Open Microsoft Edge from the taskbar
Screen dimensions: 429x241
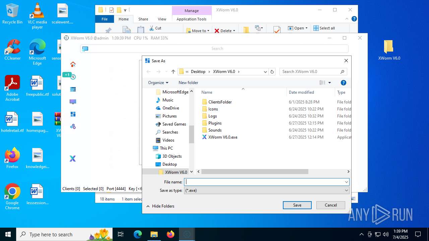tap(138, 234)
